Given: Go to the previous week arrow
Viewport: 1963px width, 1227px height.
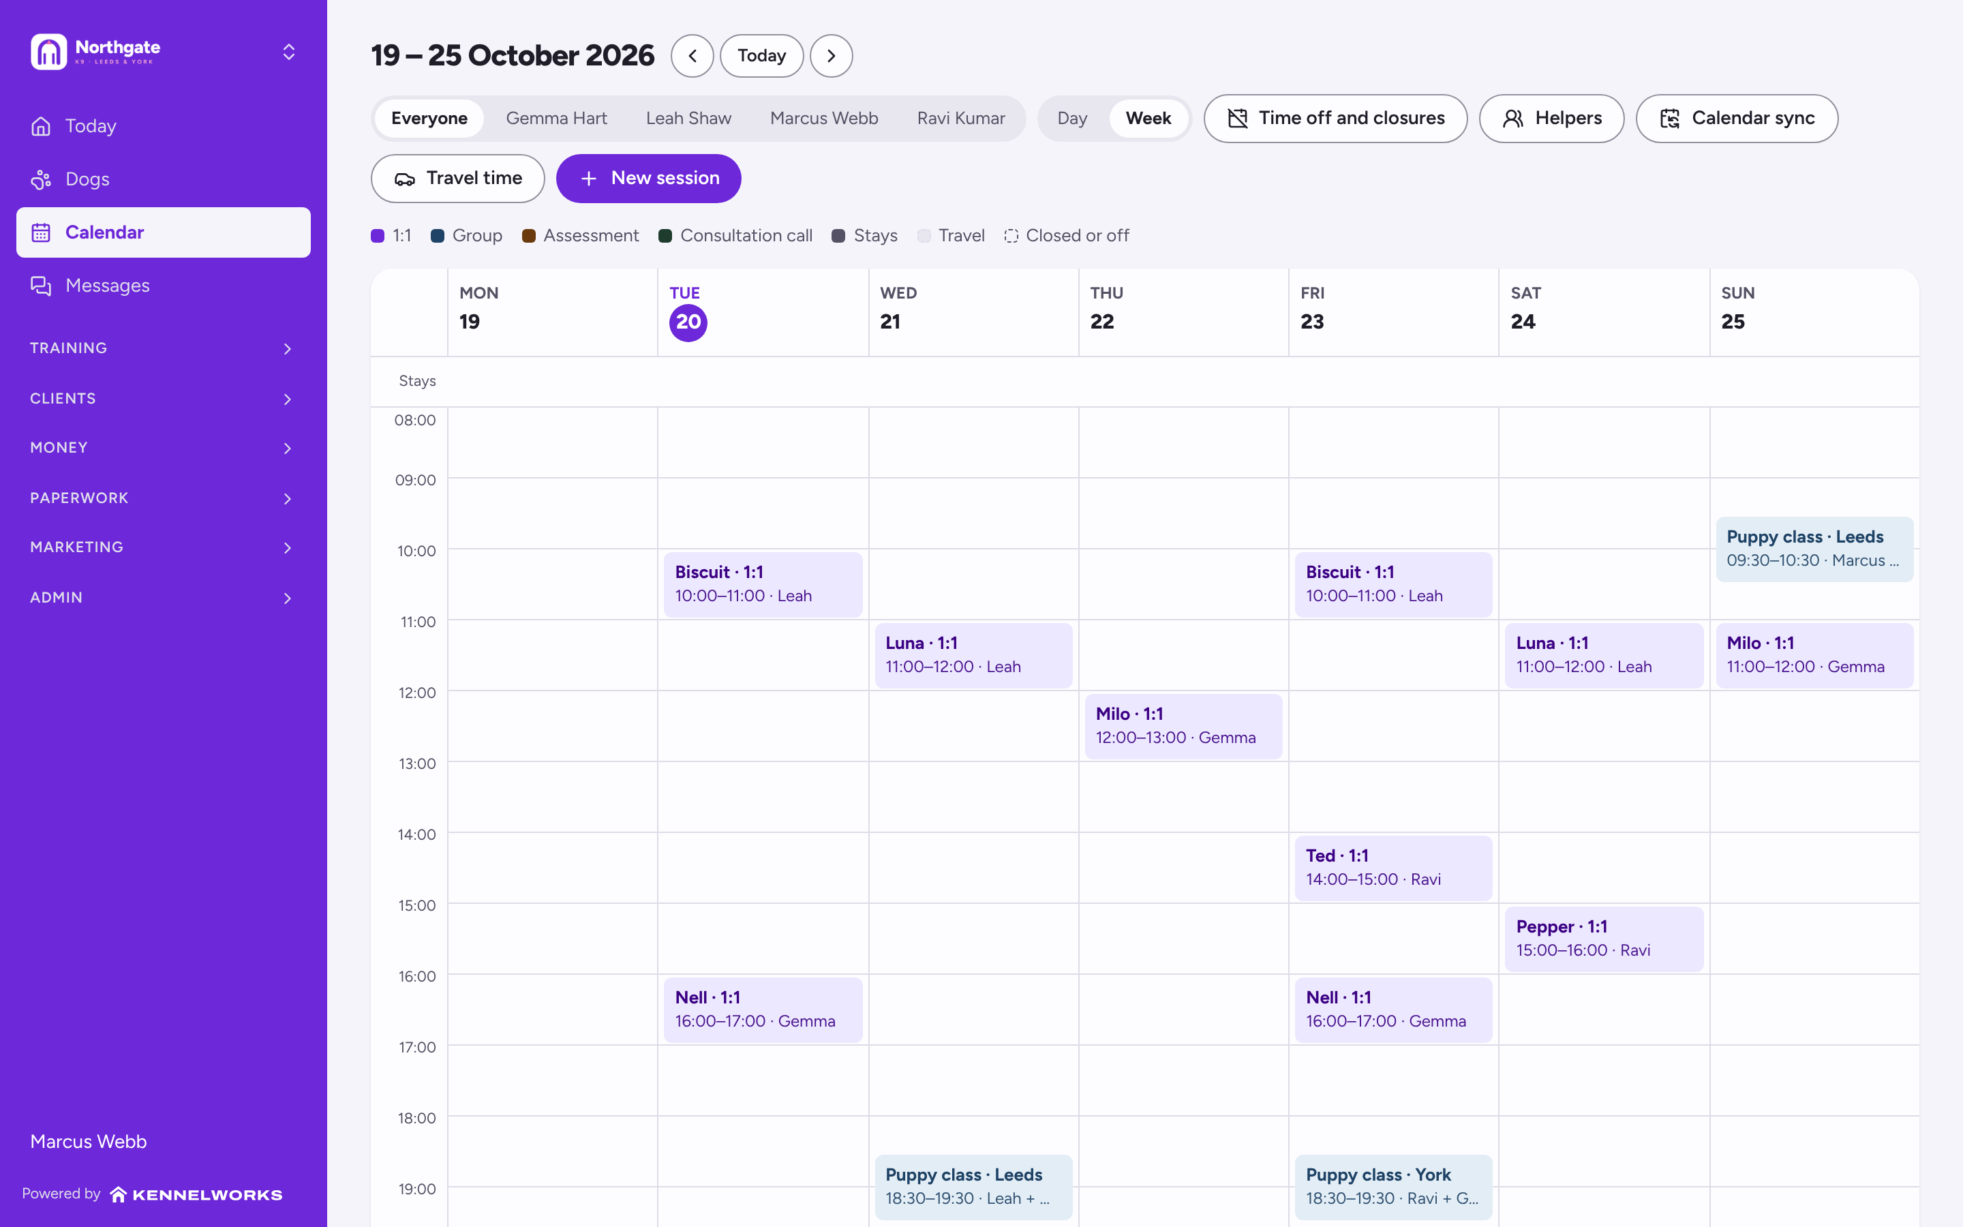Looking at the screenshot, I should [x=692, y=56].
